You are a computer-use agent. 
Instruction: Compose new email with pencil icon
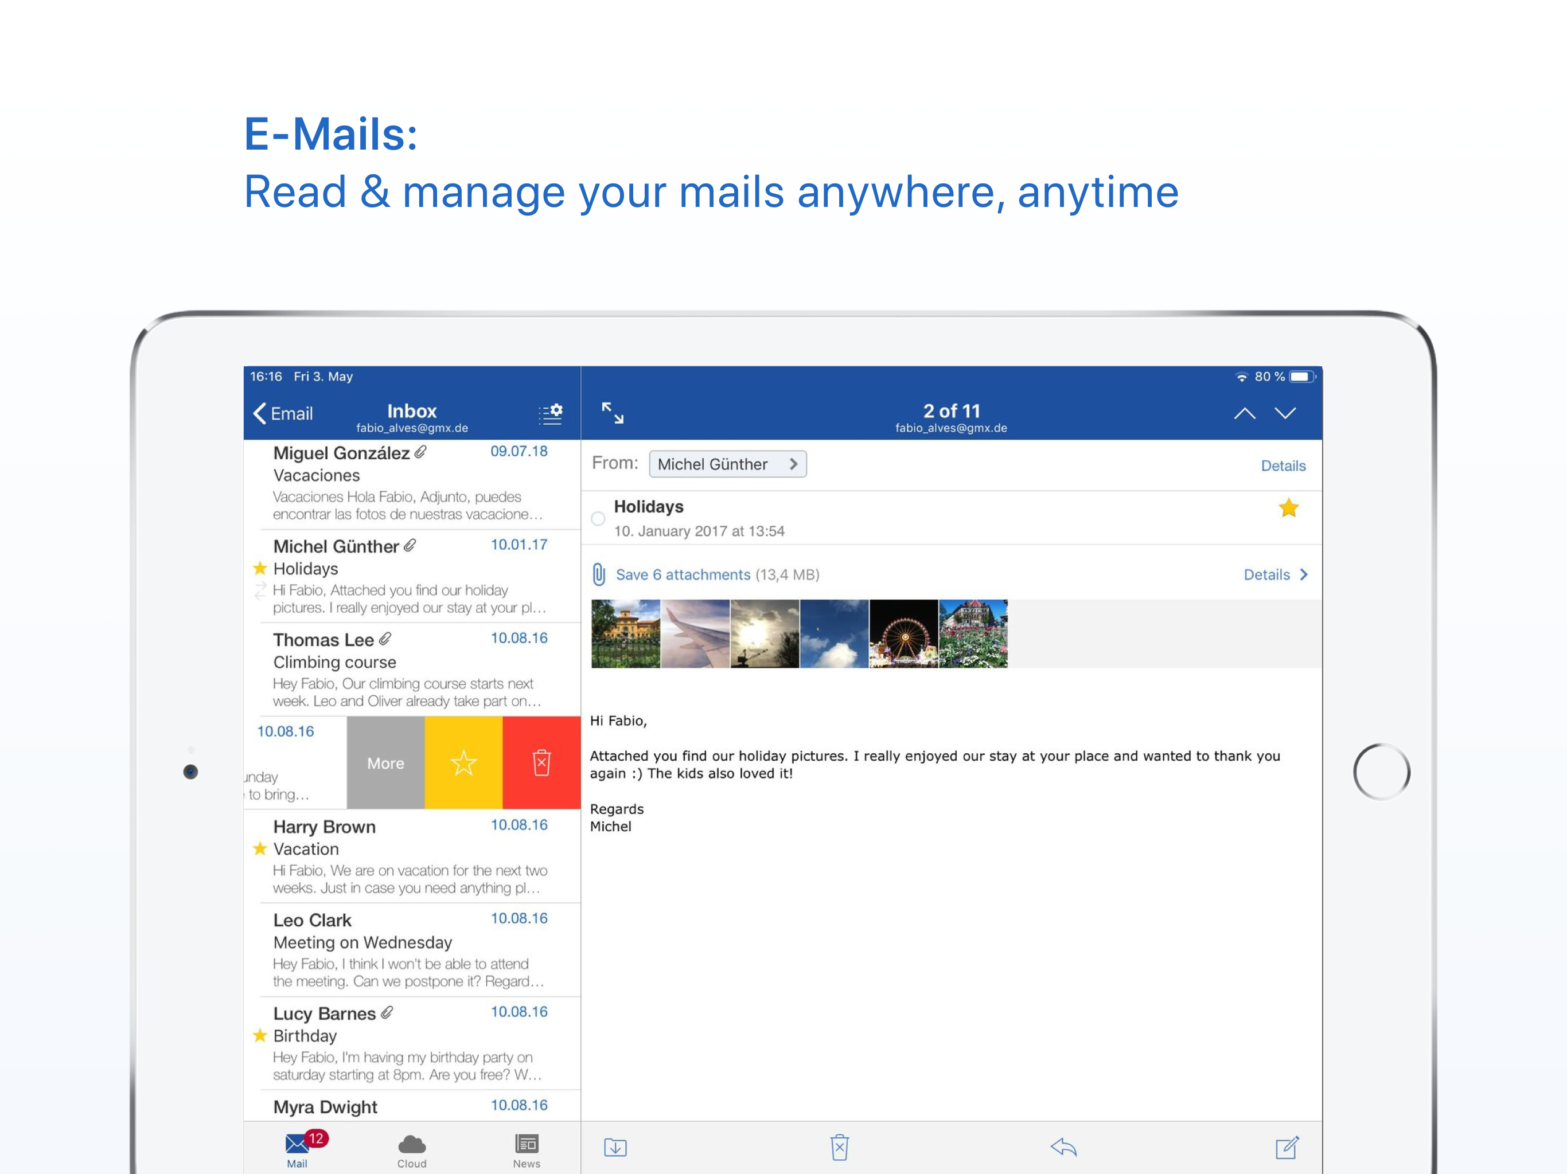(x=1287, y=1147)
